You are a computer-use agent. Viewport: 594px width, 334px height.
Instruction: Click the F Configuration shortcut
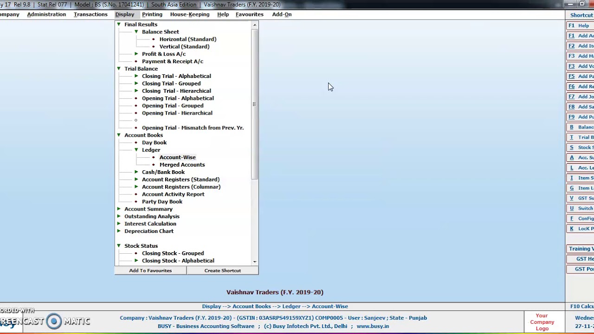580,218
